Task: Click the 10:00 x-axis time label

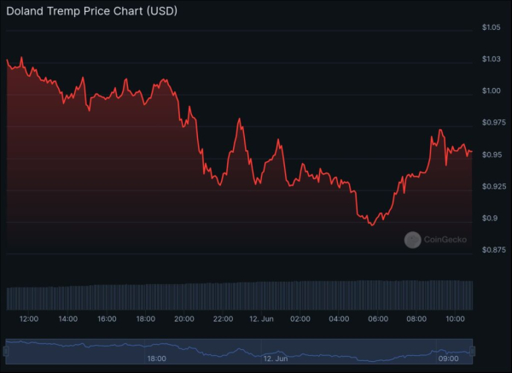Action: 455,318
